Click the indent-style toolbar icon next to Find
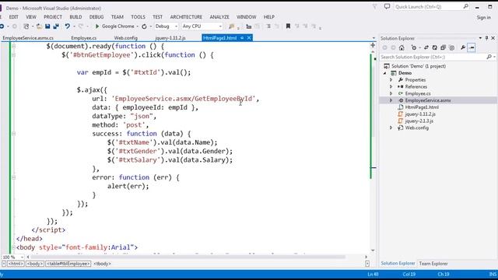Image resolution: width=498 pixels, height=280 pixels. click(x=249, y=26)
